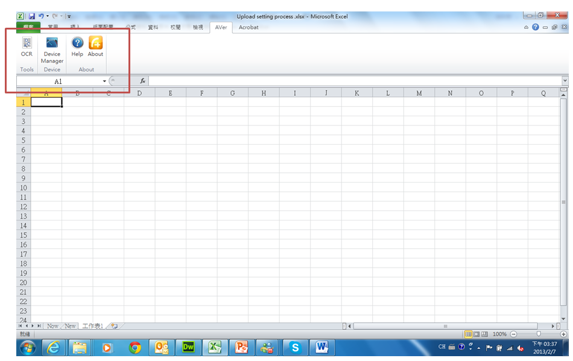Select row header 12

[x=24, y=207]
